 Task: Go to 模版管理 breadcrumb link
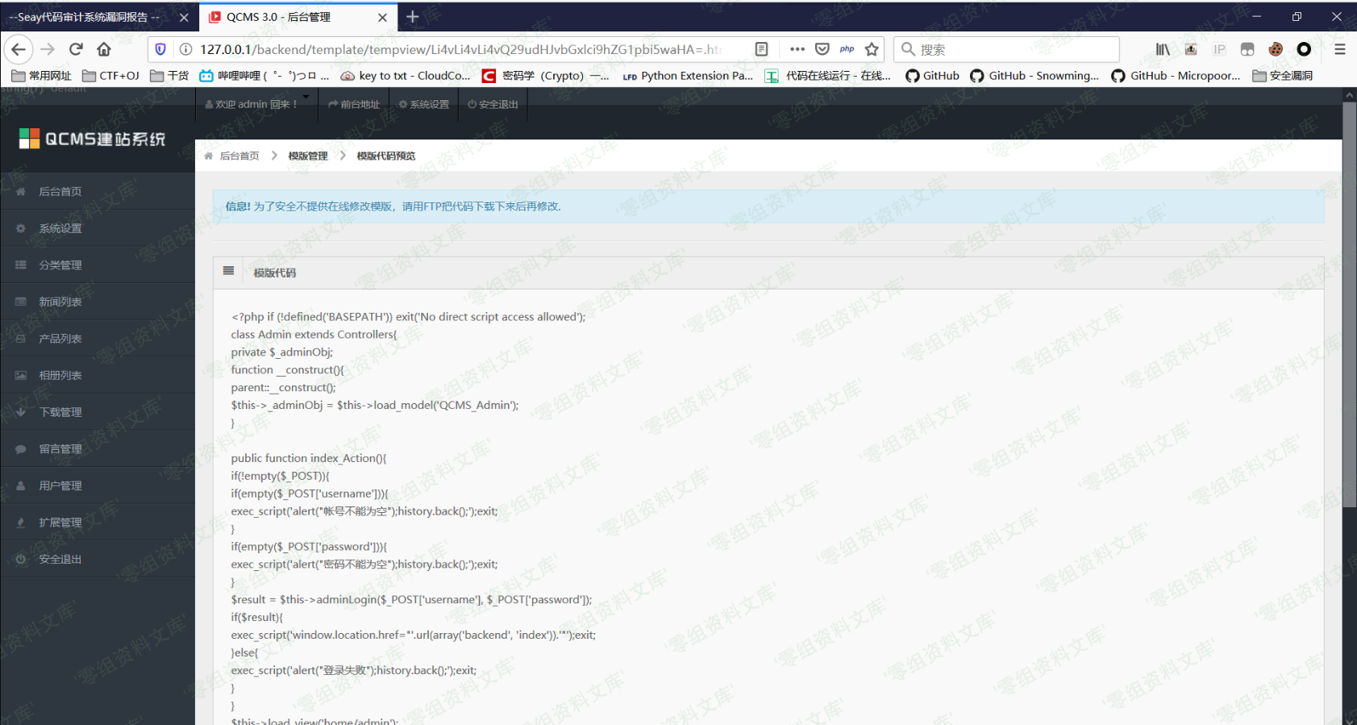coord(308,156)
